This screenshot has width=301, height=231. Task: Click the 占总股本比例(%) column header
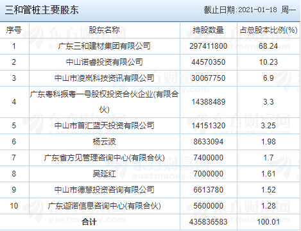tap(268, 30)
